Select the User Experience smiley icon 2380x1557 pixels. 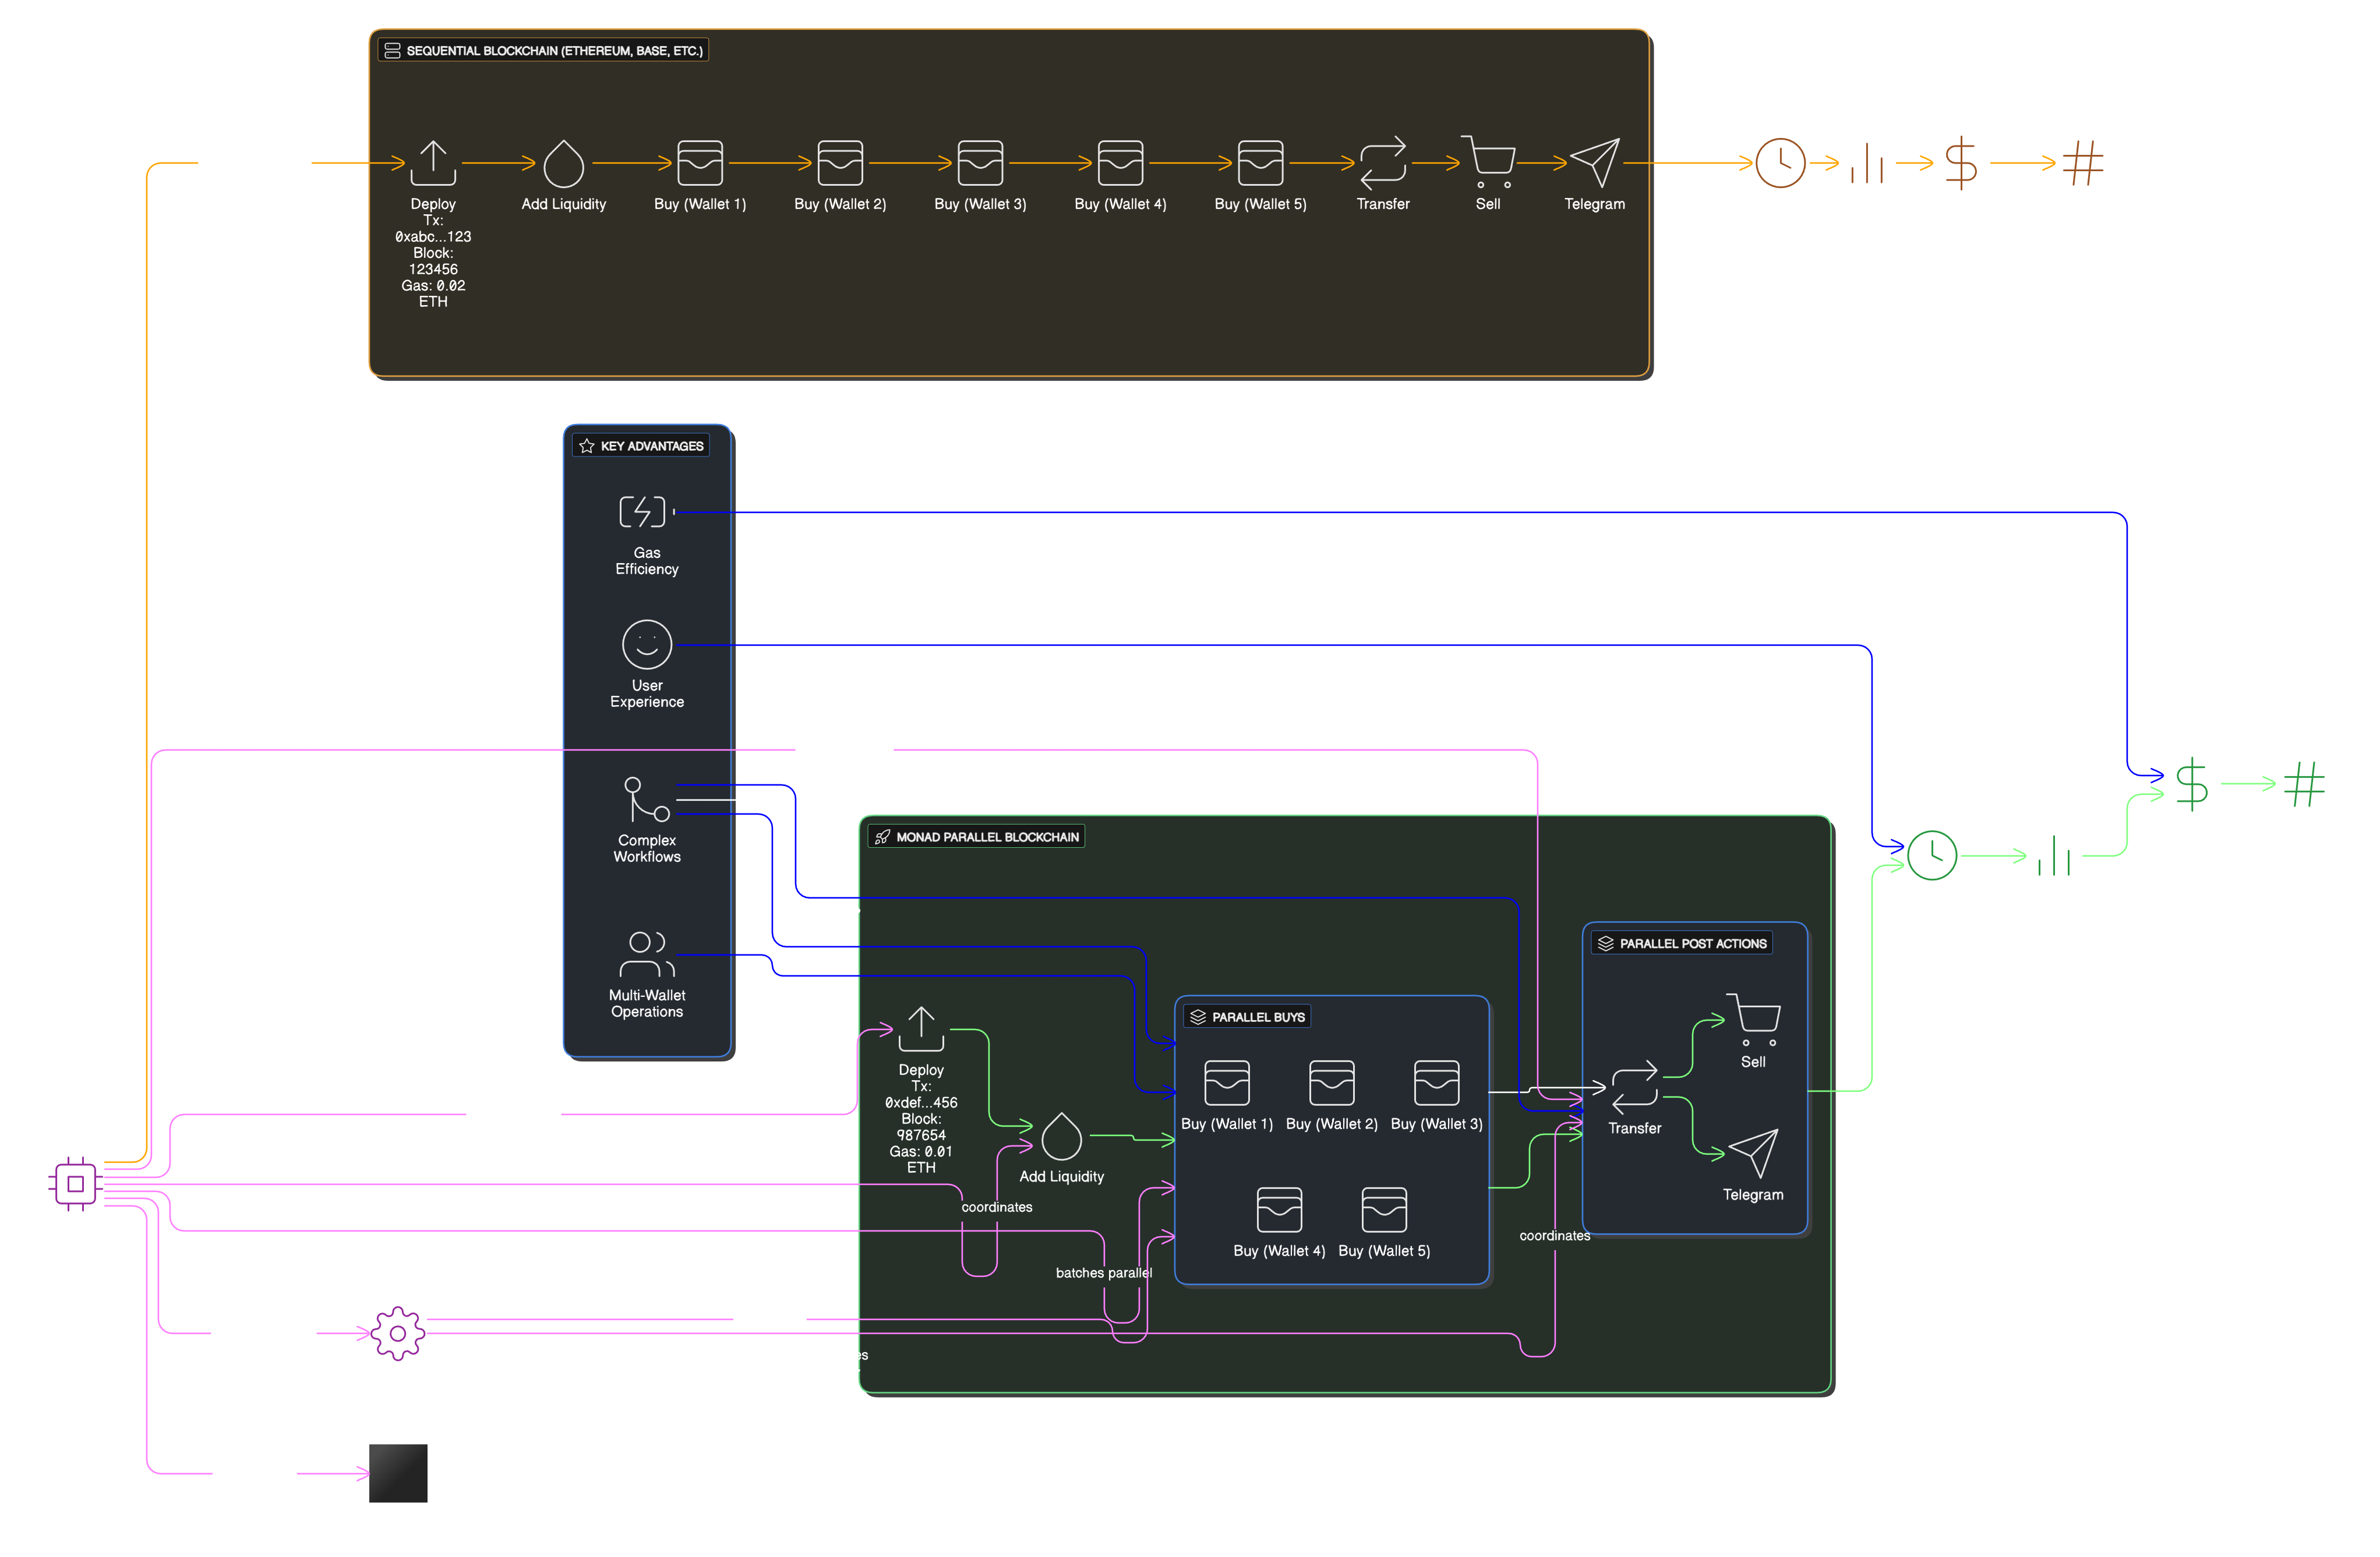[x=646, y=643]
